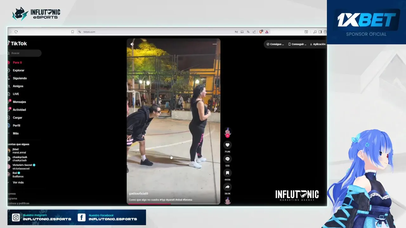Share video using the arrow icon
Viewport: 406px width, 228px height.
click(x=227, y=187)
